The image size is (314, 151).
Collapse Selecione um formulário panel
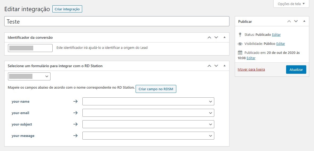tap(224, 66)
